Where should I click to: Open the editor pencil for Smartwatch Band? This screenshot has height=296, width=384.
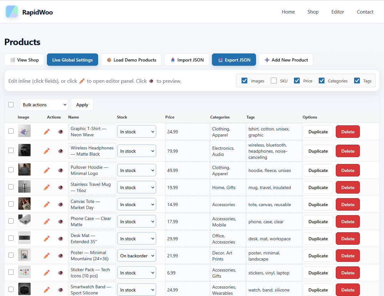tap(47, 290)
